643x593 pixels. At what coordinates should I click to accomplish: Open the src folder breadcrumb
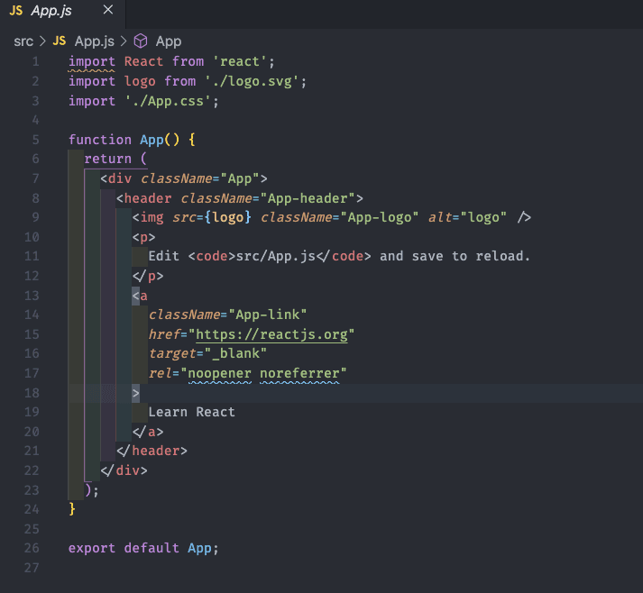23,41
